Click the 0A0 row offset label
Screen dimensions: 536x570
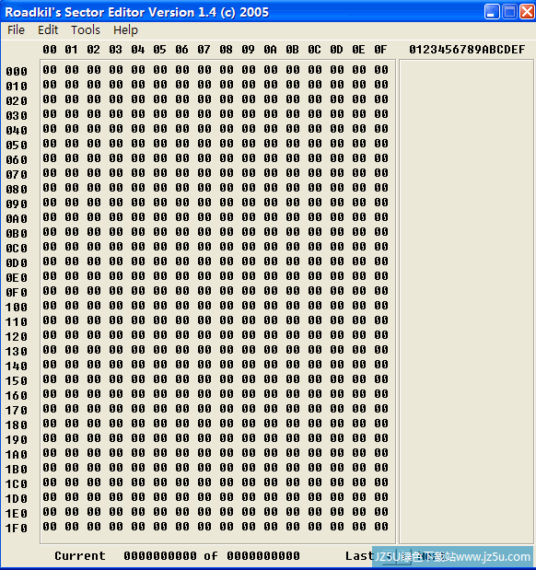17,219
